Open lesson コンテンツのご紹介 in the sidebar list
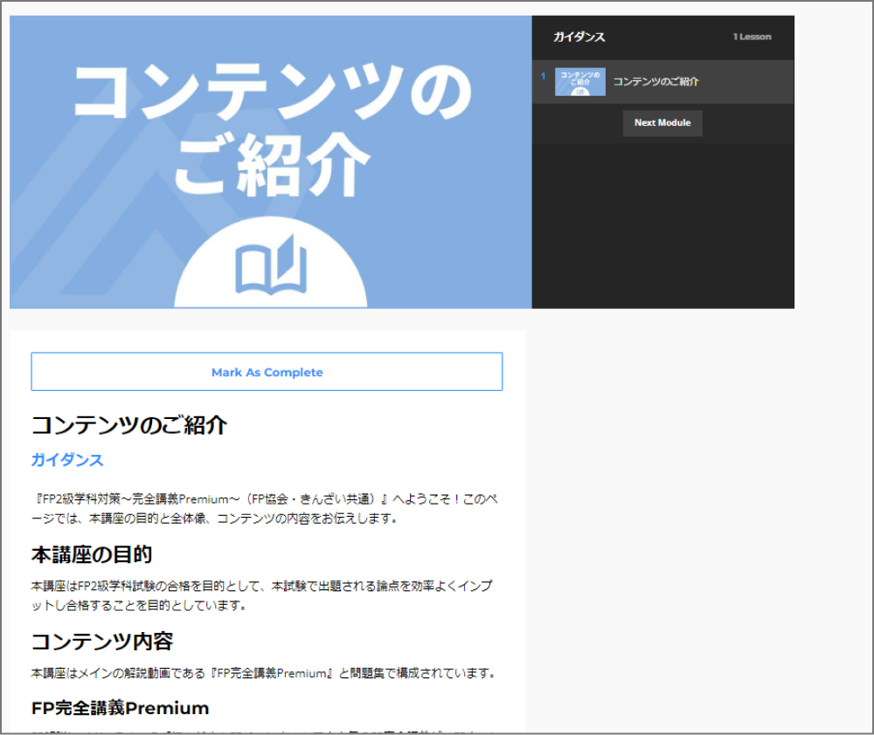874x735 pixels. coord(655,82)
